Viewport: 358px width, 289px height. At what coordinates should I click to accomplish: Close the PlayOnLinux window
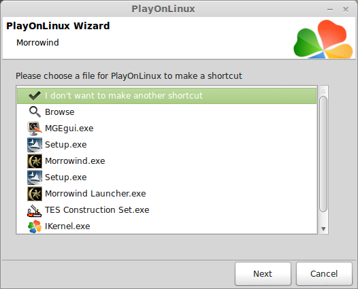click(x=346, y=10)
